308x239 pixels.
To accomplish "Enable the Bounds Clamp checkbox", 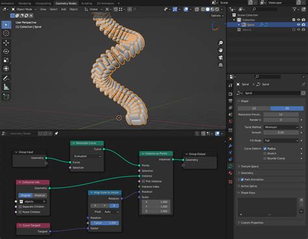I will click(264, 158).
